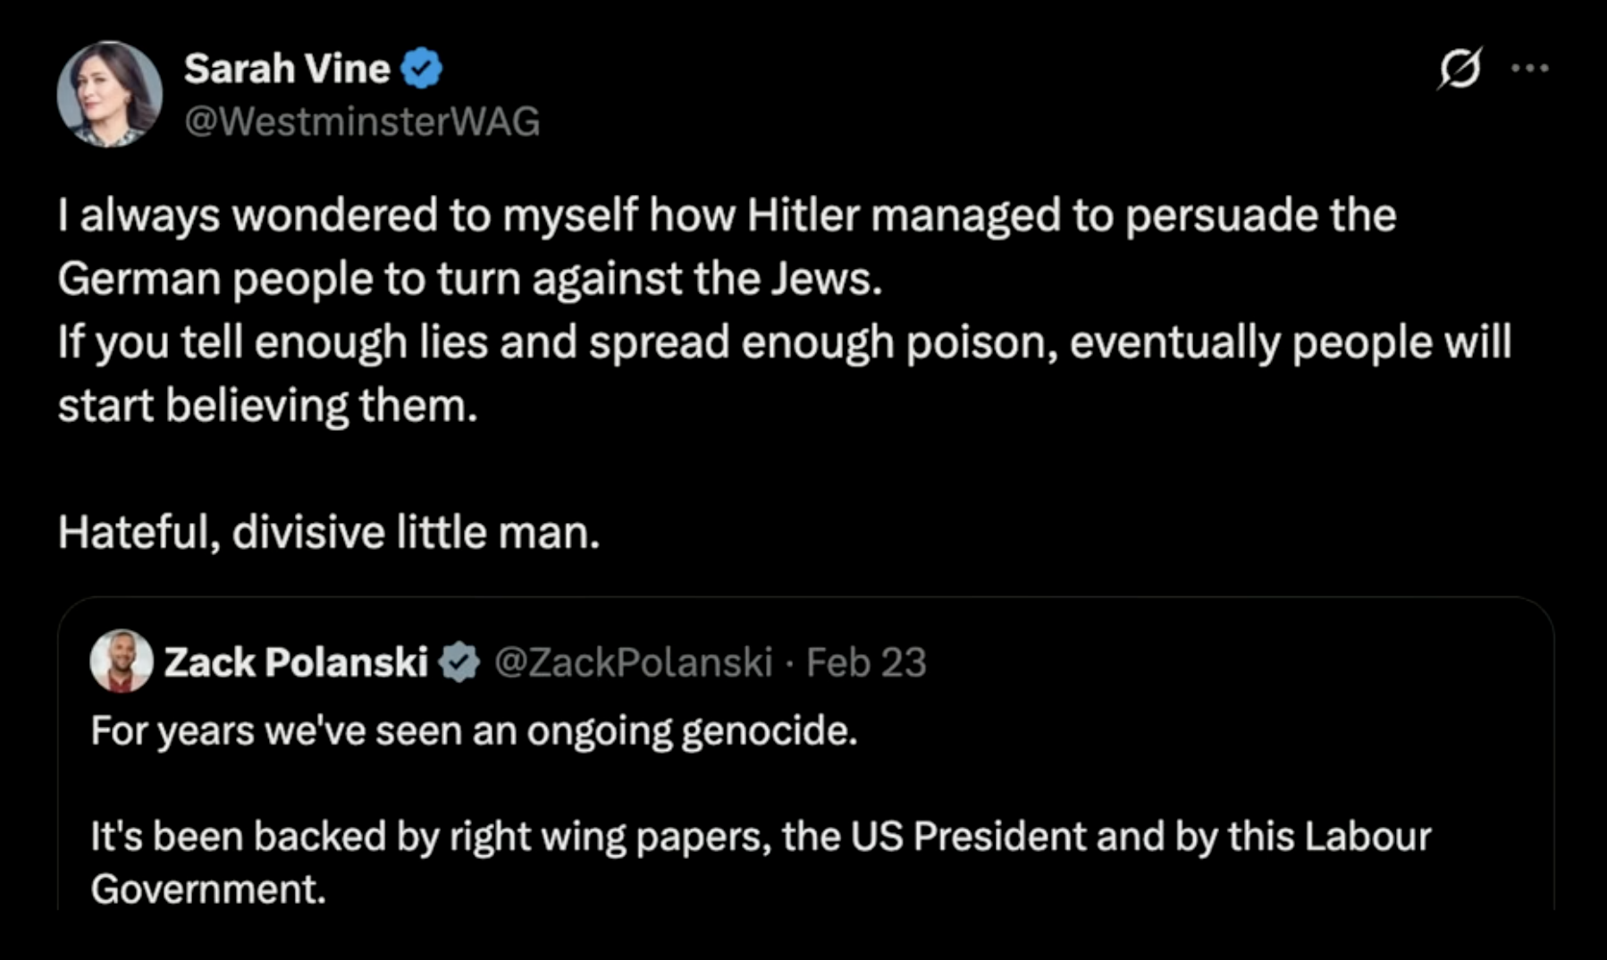Image resolution: width=1607 pixels, height=960 pixels.
Task: Open the Zack Polanski name link
Action: pos(296,662)
